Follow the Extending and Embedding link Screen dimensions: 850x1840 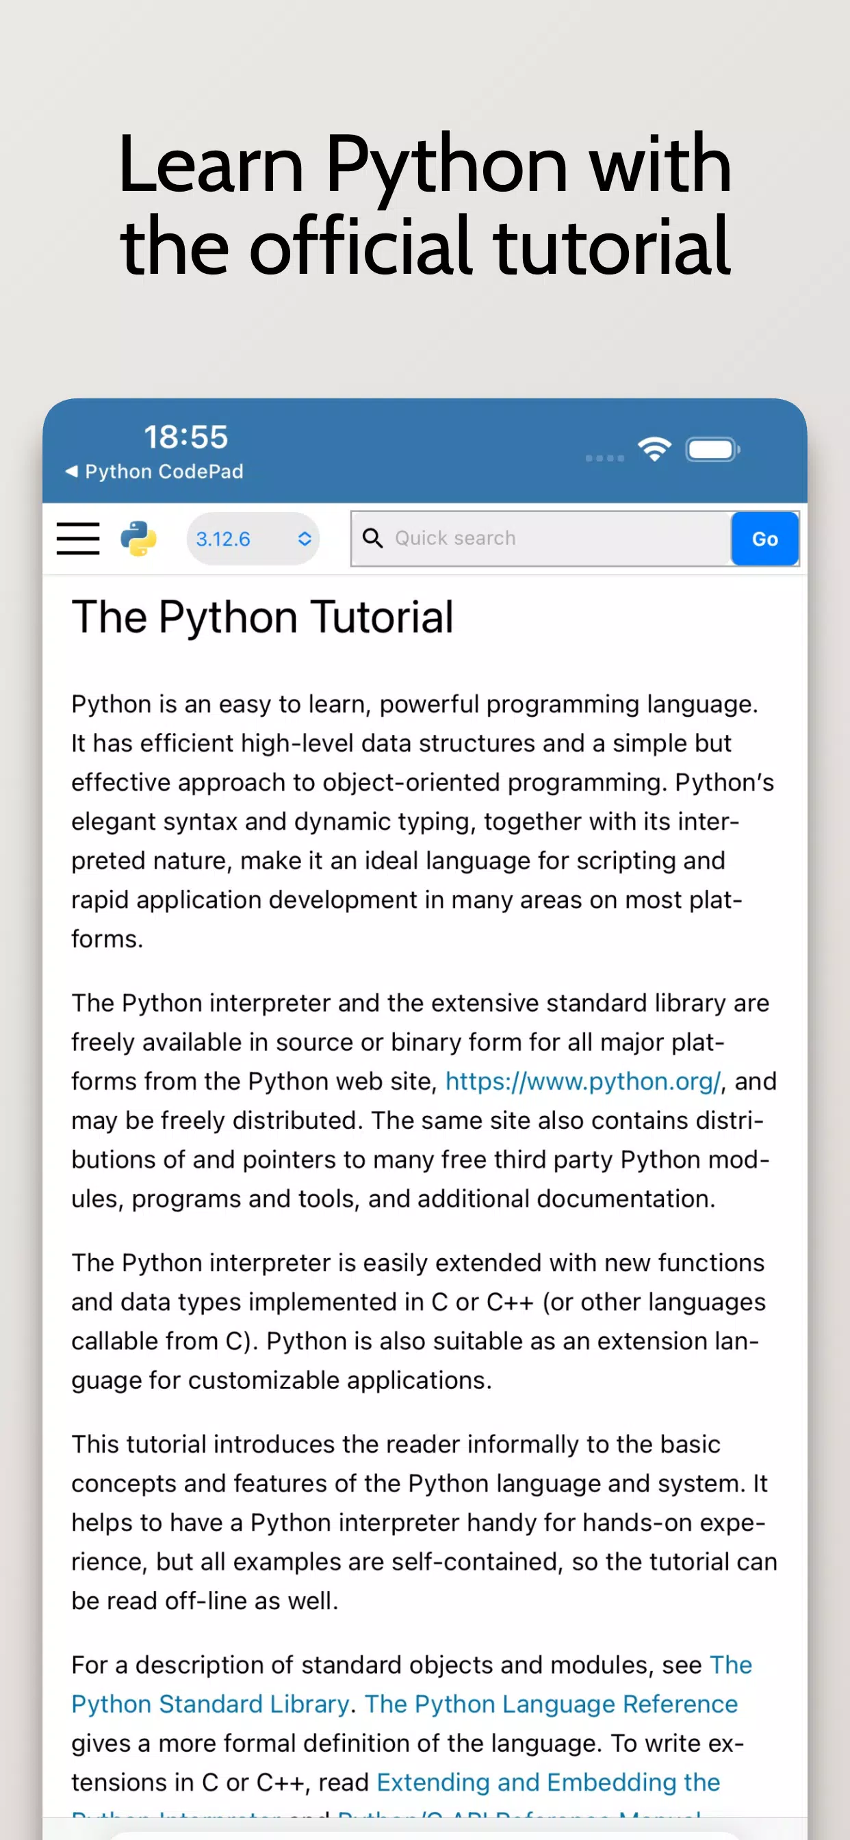548,1783
